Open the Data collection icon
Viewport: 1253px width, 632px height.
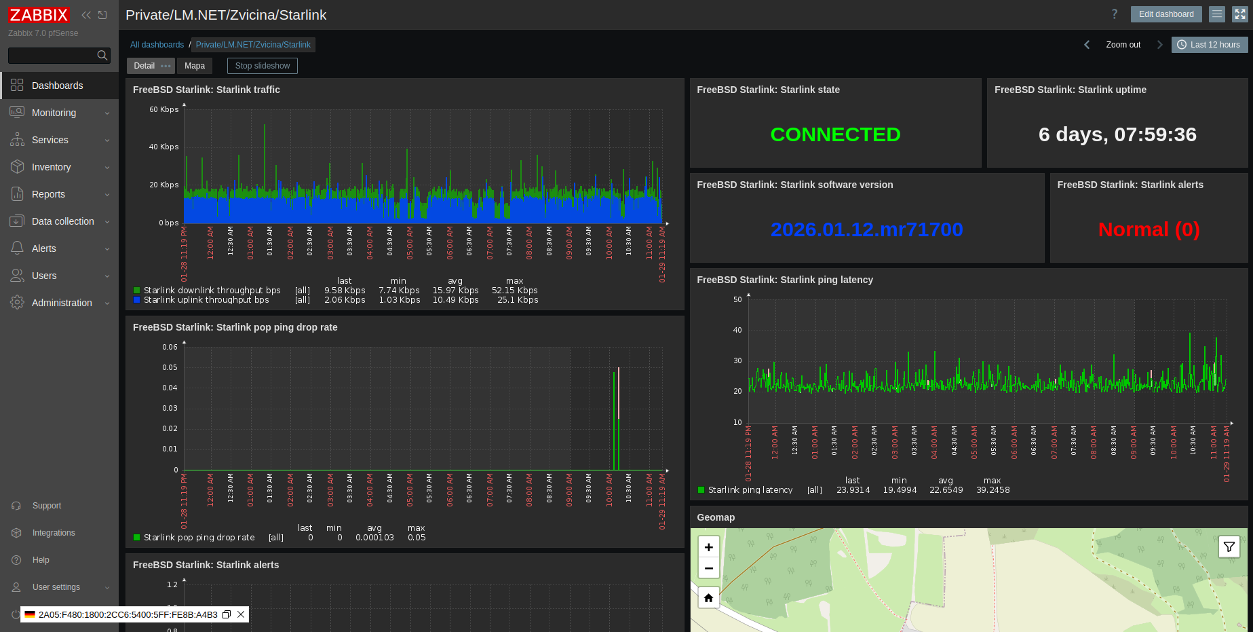click(x=17, y=221)
